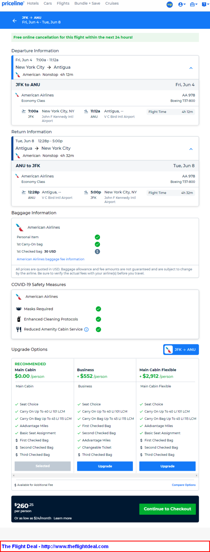Open American Airlines baggage fee information link
This screenshot has width=210, height=552.
[50, 259]
